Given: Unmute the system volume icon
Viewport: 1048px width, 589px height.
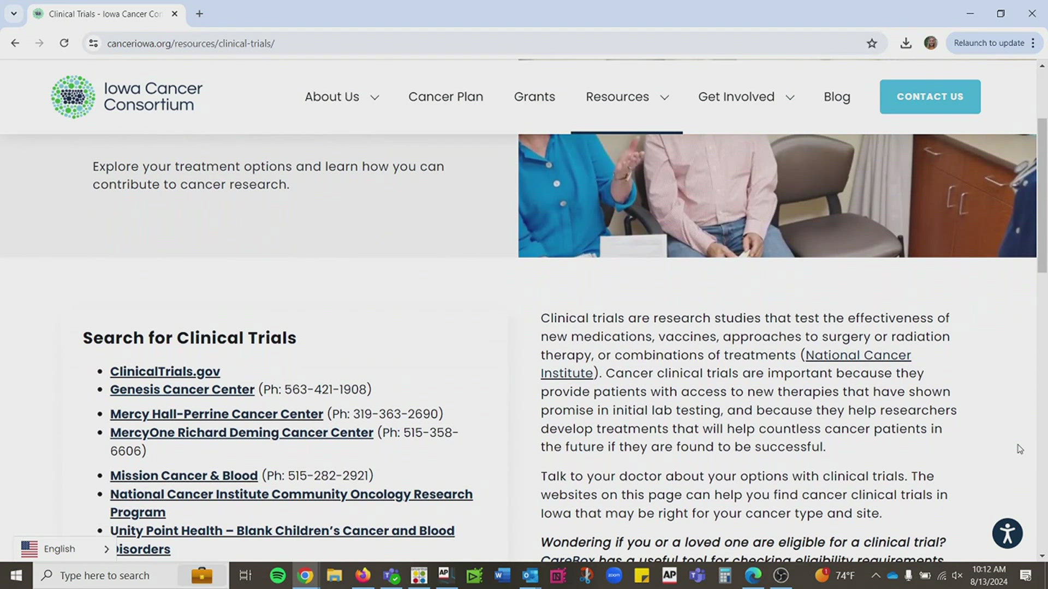Looking at the screenshot, I should (957, 575).
